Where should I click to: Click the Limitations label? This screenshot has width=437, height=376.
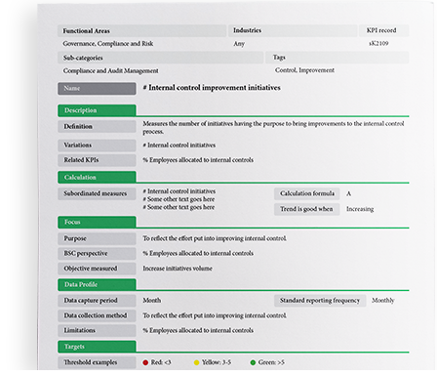pos(97,330)
